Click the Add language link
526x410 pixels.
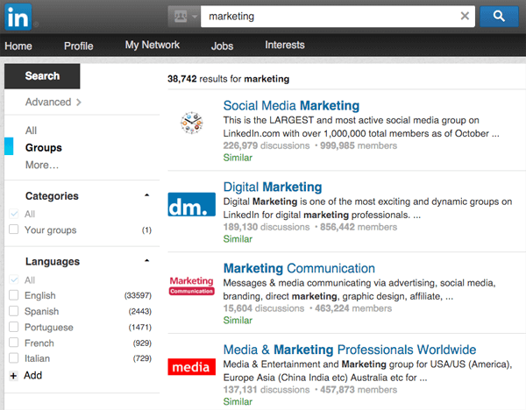pos(33,376)
